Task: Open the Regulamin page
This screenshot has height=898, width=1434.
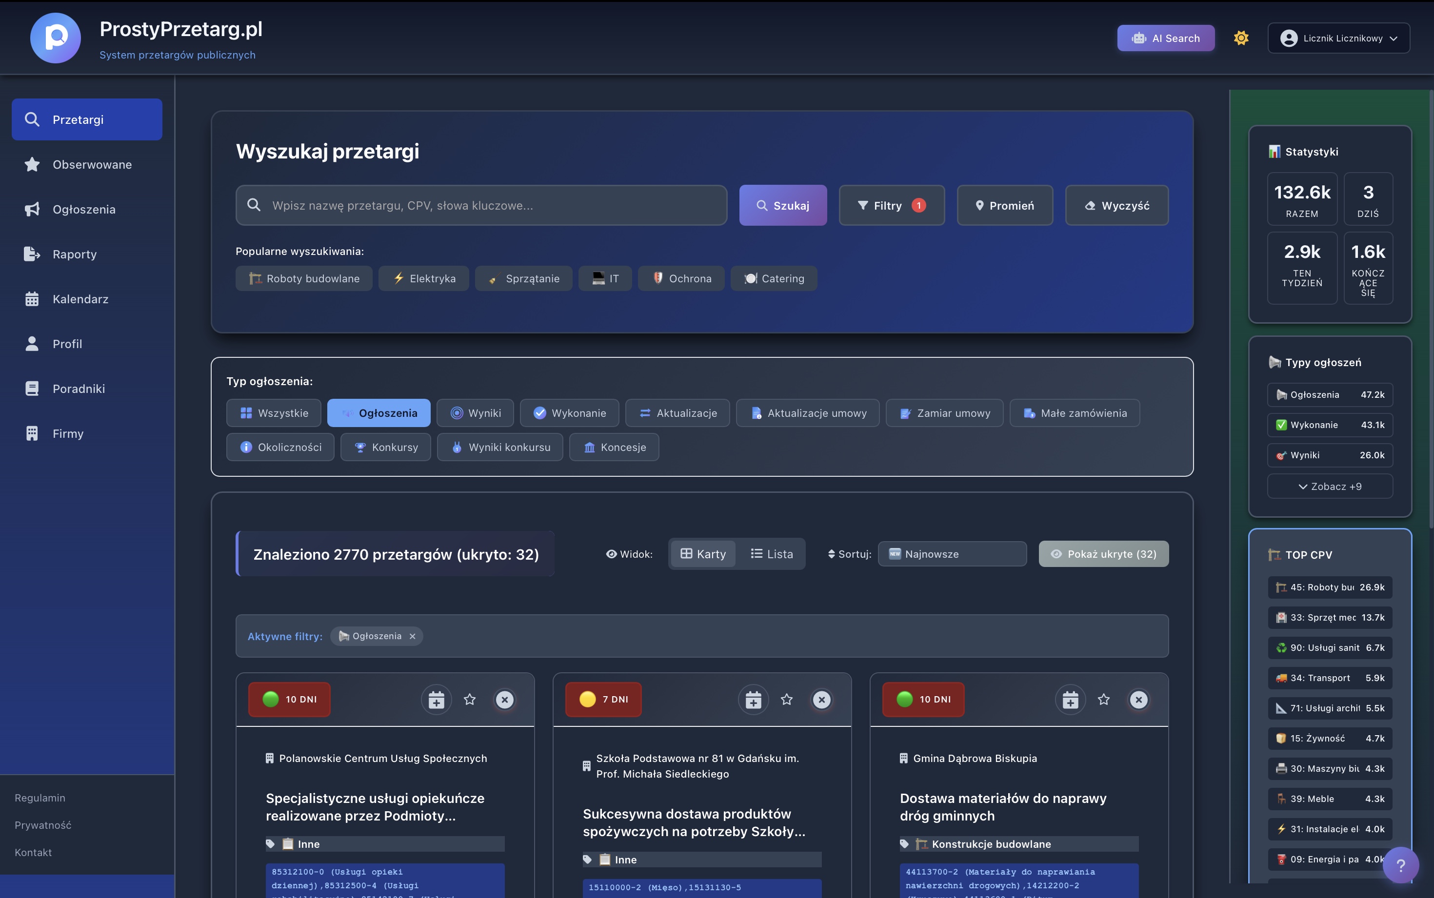Action: tap(40, 797)
